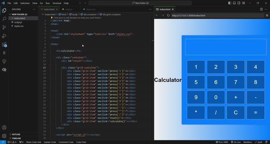Open the Manage settings gear
The image size is (270, 144).
click(x=4, y=136)
